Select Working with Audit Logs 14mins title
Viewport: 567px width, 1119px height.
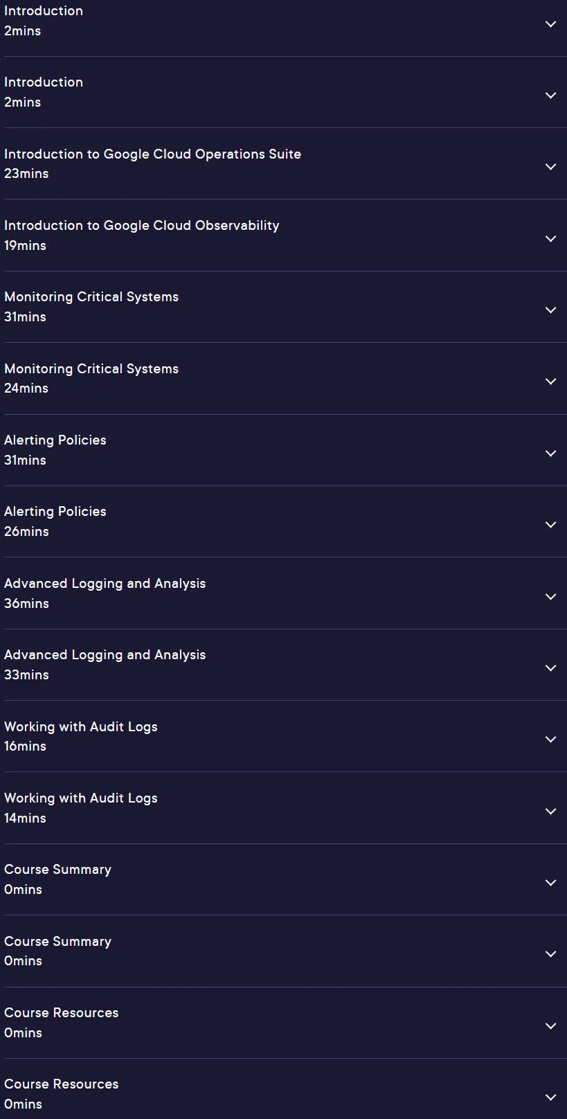click(x=80, y=798)
